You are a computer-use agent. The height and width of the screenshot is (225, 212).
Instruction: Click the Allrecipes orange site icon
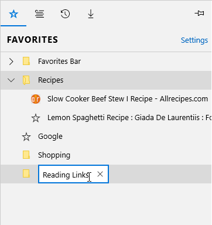point(36,99)
